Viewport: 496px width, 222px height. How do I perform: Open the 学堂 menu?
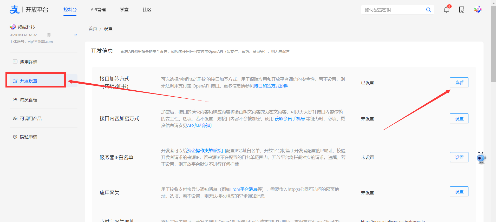(124, 10)
